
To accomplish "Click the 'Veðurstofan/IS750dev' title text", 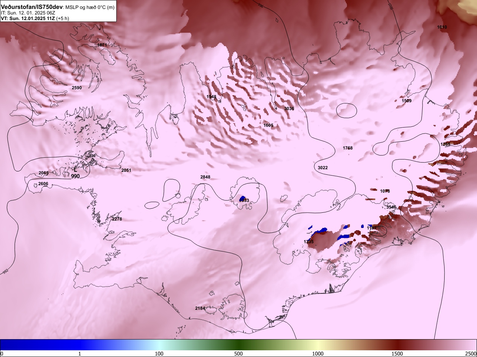I will click(x=32, y=7).
